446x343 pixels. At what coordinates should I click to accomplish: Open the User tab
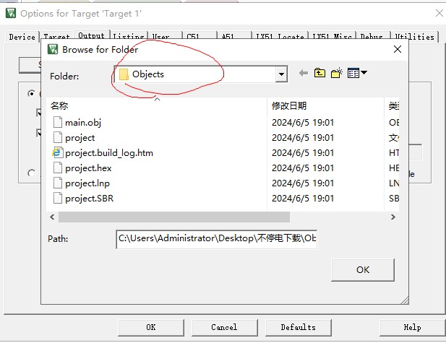pyautogui.click(x=164, y=37)
